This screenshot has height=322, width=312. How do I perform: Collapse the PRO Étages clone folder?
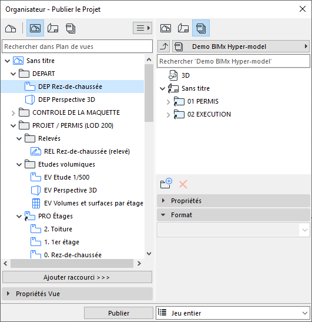[19, 216]
